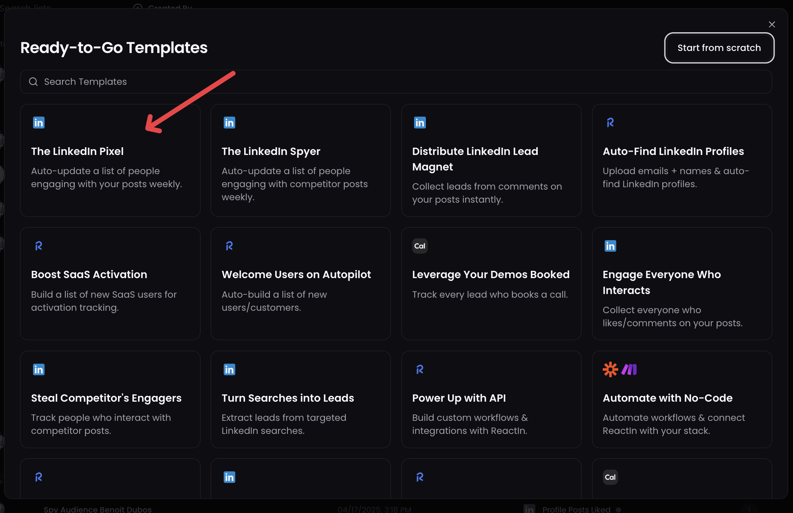Click the LinkedIn icon on the Steal Competitor's Engagers card
The width and height of the screenshot is (793, 513).
click(x=39, y=369)
